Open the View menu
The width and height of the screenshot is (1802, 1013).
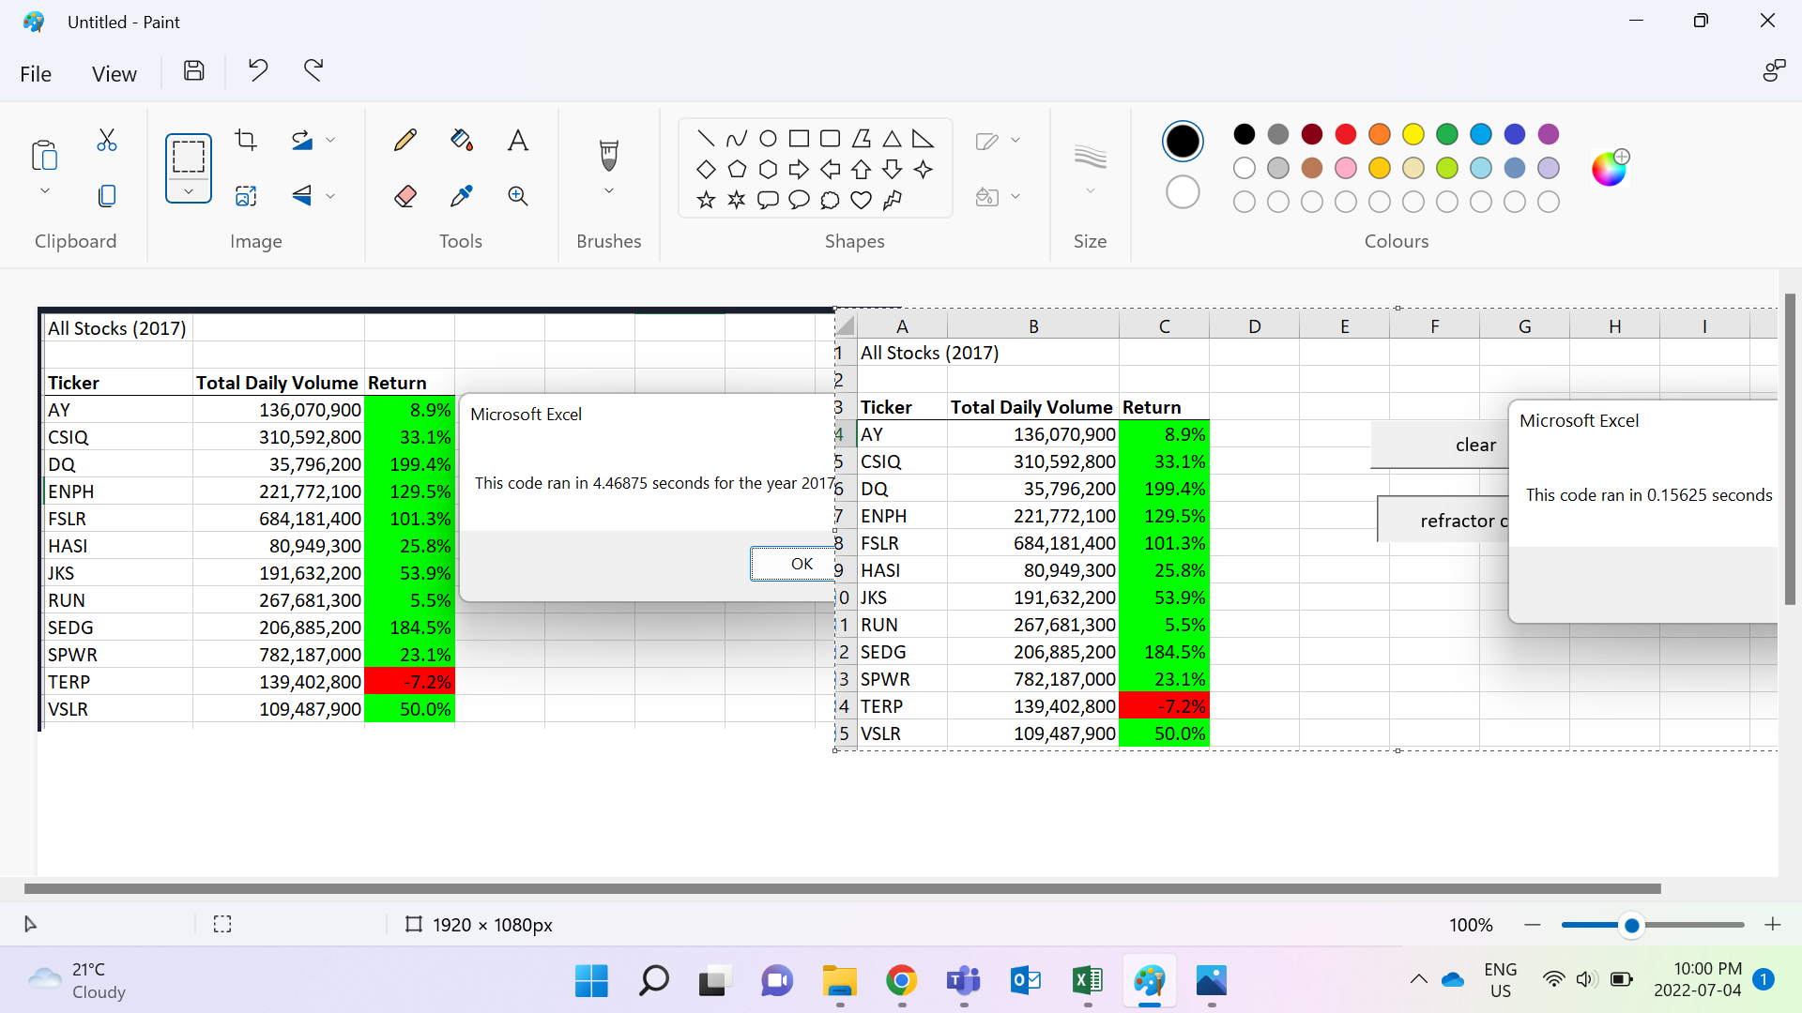(x=114, y=73)
